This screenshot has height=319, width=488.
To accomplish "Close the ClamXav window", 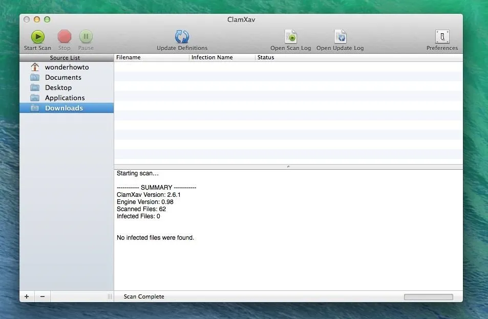I will pos(27,19).
